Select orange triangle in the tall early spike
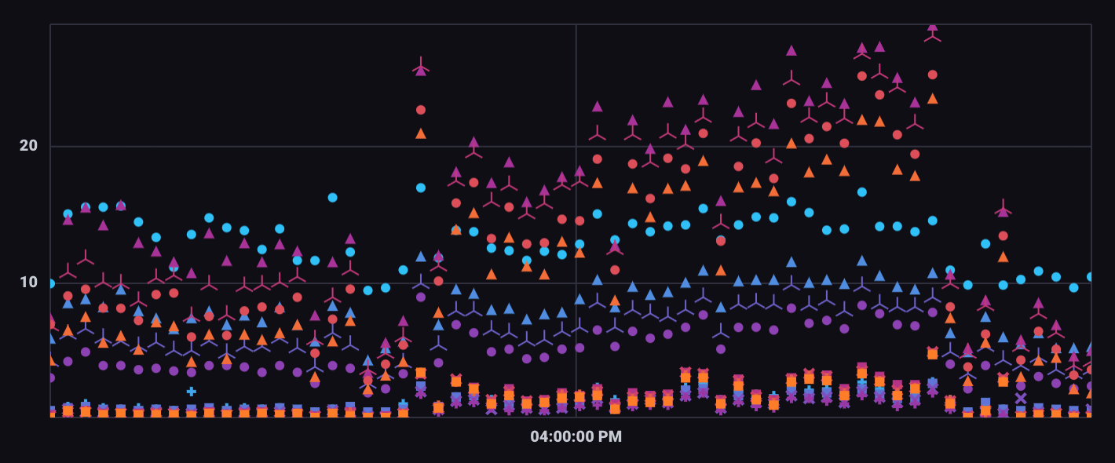 pyautogui.click(x=421, y=133)
